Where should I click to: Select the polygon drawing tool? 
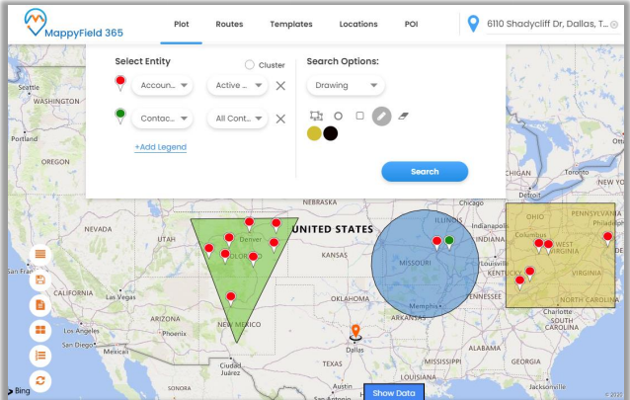[316, 116]
